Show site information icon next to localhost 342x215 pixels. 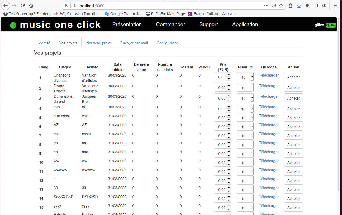tap(74, 6)
